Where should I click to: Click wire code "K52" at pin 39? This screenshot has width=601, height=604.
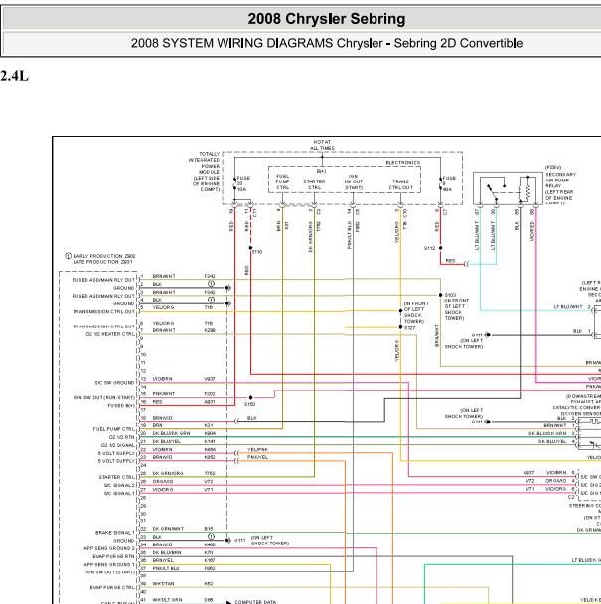tap(209, 584)
